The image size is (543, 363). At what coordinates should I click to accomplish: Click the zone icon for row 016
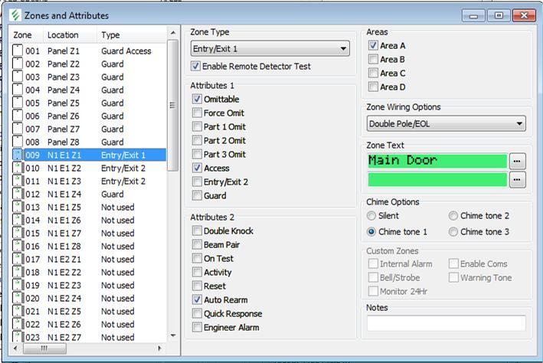point(18,246)
